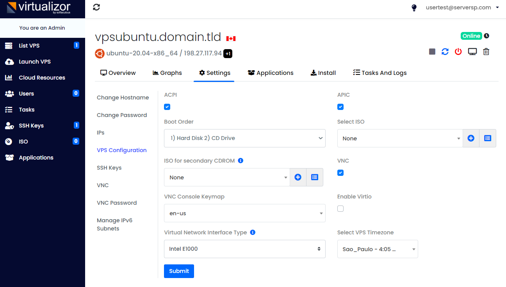This screenshot has width=506, height=287.
Task: Open VNC settings section
Action: tap(103, 185)
